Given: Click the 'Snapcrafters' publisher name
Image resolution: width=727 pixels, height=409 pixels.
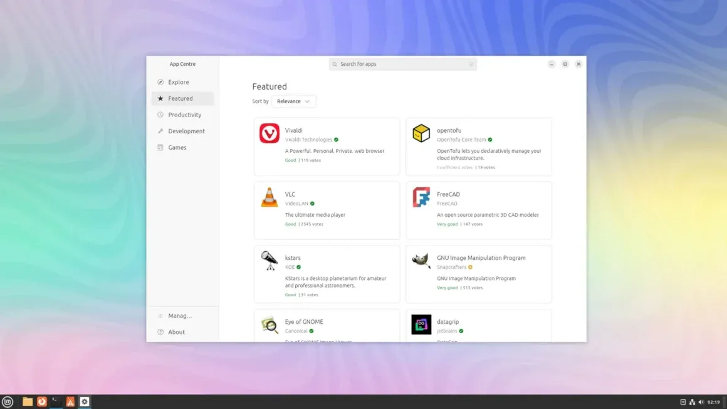Looking at the screenshot, I should (452, 267).
